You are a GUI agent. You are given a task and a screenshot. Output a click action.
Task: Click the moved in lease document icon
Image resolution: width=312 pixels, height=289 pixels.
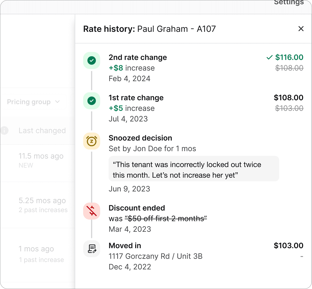click(x=92, y=249)
